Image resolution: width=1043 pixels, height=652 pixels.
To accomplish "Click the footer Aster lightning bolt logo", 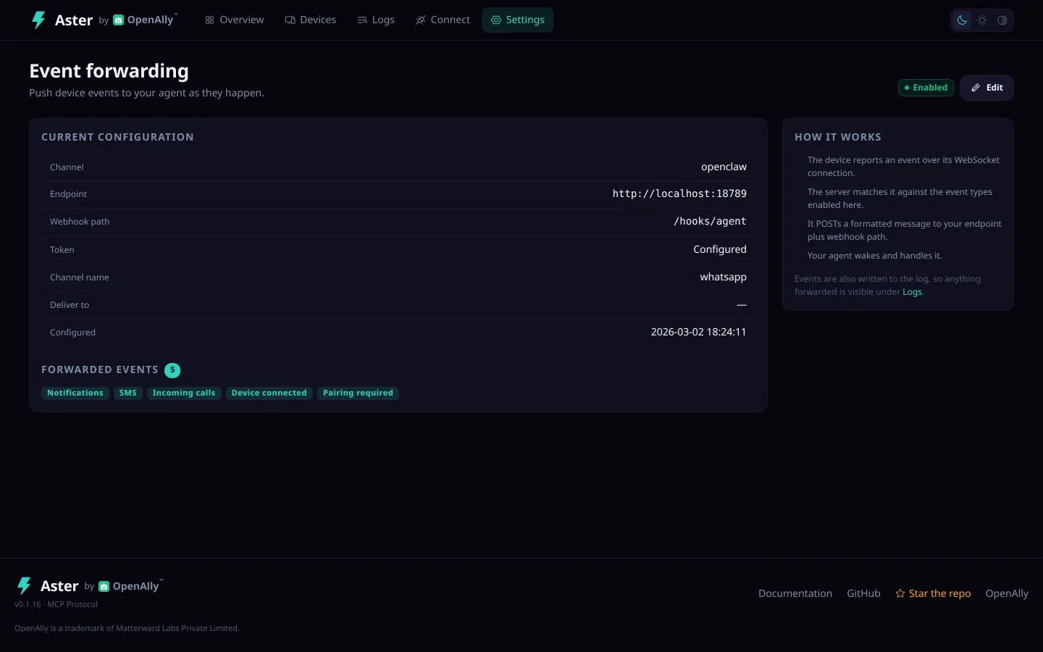I will [x=24, y=585].
